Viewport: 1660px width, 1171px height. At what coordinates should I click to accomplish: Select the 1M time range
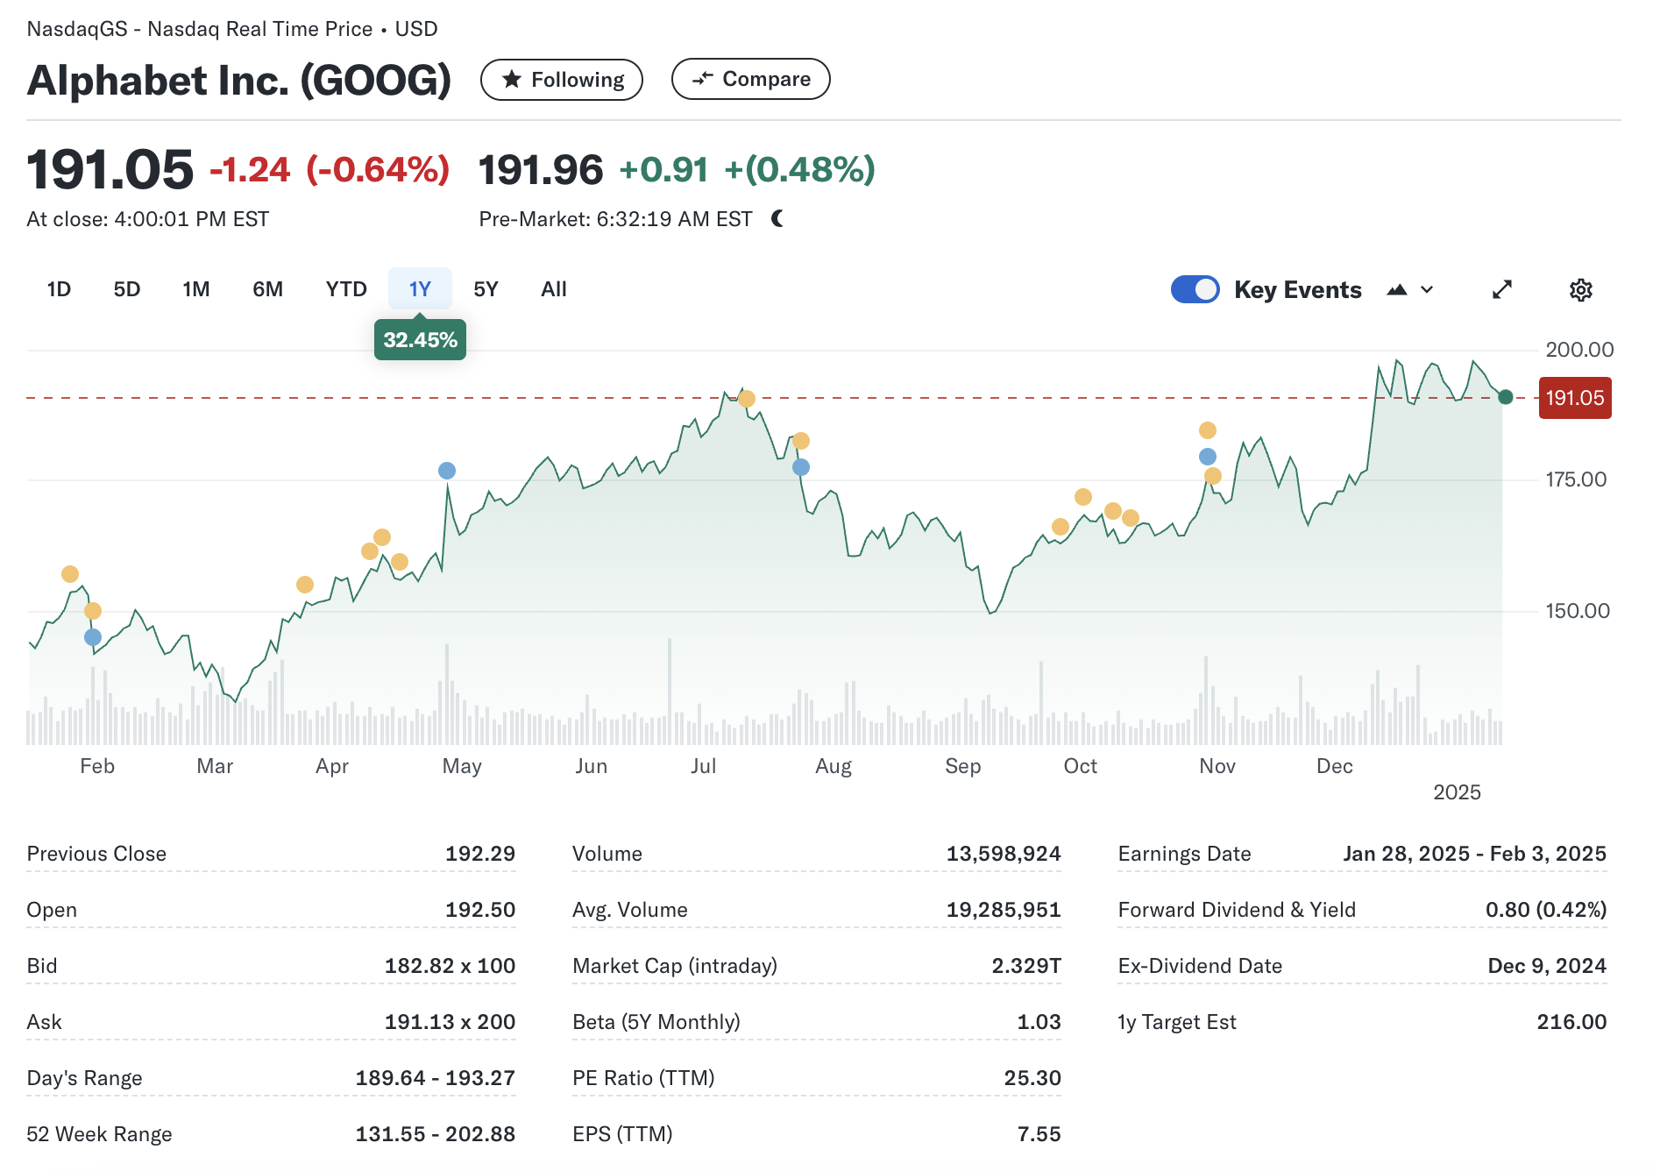tap(196, 289)
